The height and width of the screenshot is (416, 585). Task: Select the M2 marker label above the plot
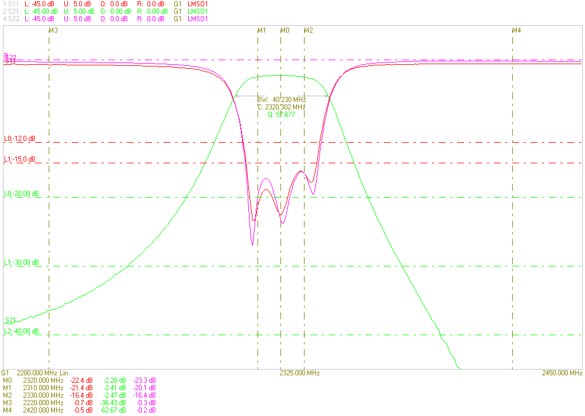coord(308,30)
